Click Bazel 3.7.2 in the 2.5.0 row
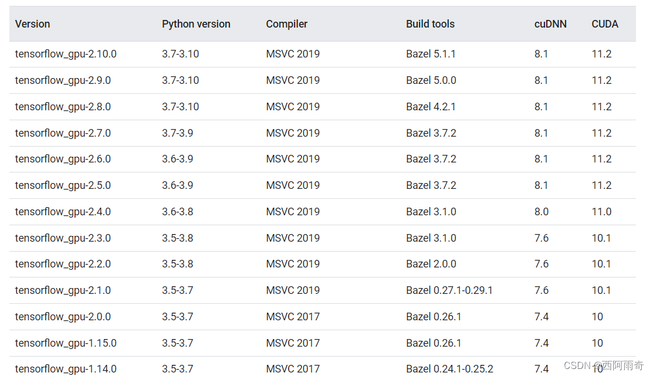Screen dimensions: 653x376 (x=431, y=185)
